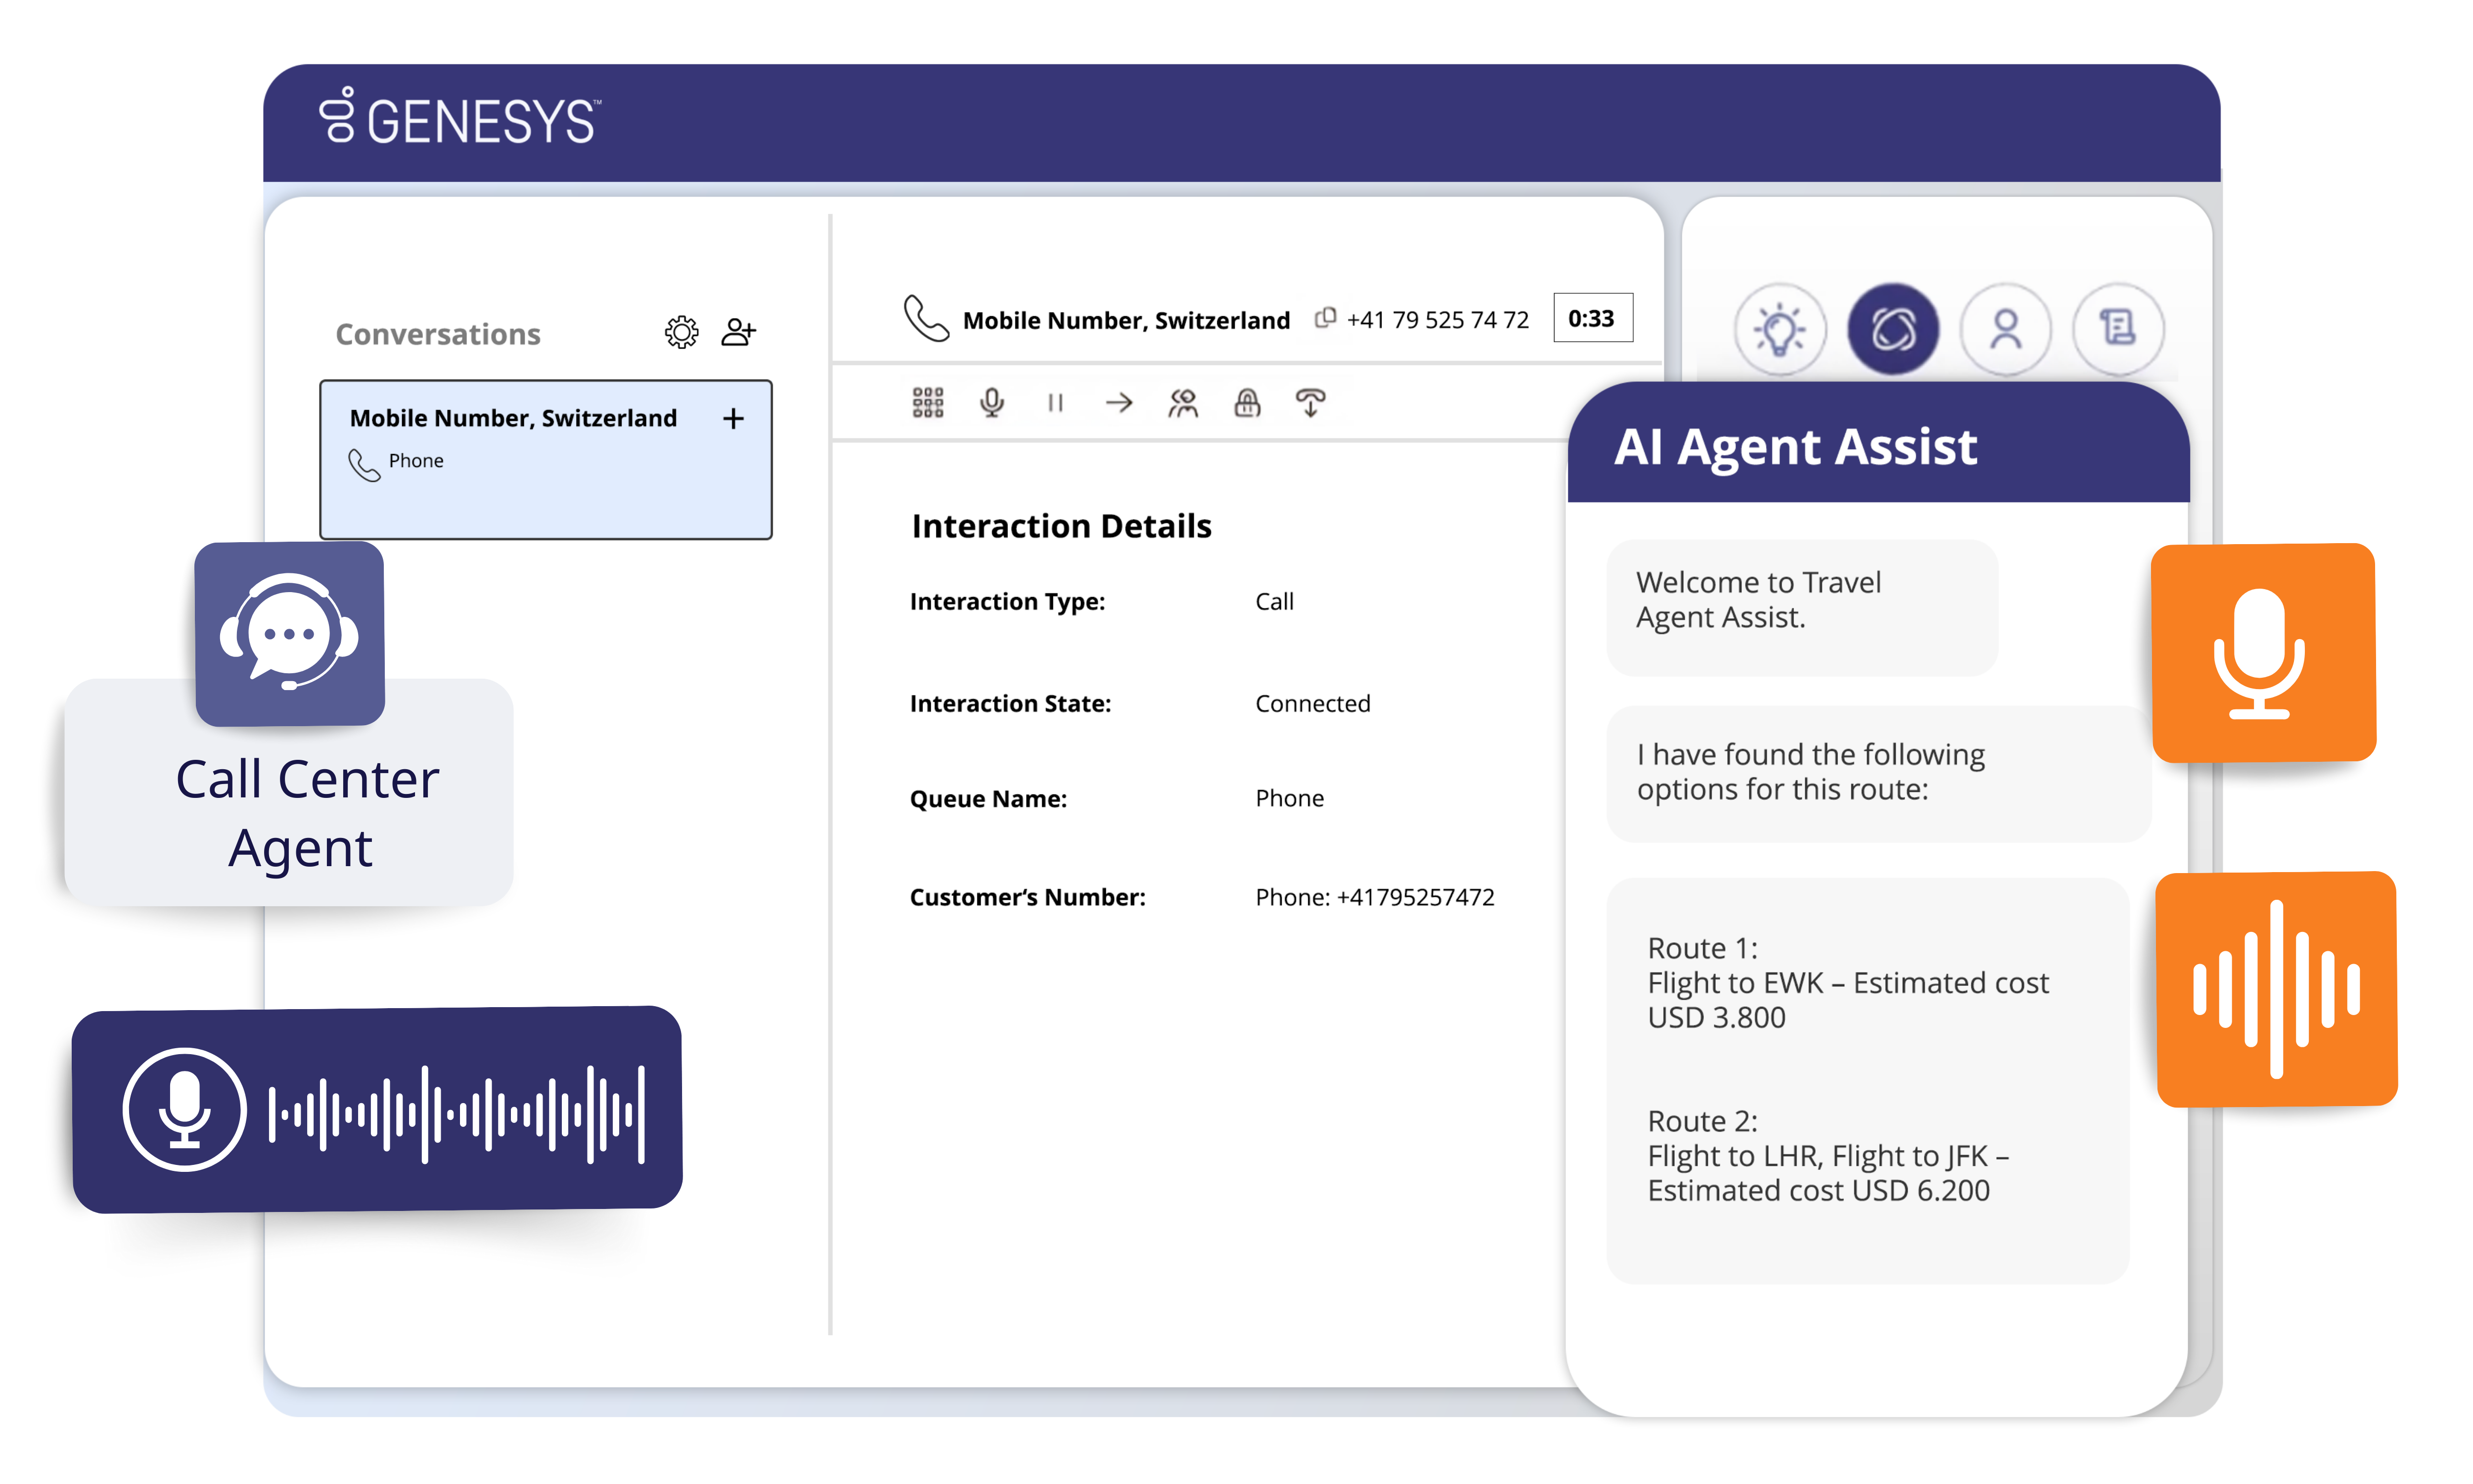This screenshot has height=1484, width=2473.
Task: Open Conversations settings gear
Action: click(x=681, y=332)
